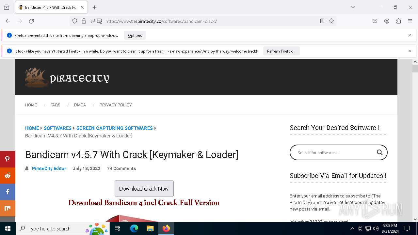The height and width of the screenshot is (235, 418).
Task: Open PRIVACY POLICY menu item
Action: pyautogui.click(x=116, y=105)
